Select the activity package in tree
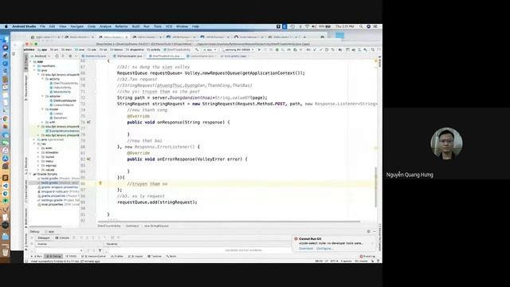This screenshot has width=510, height=287. (54, 79)
